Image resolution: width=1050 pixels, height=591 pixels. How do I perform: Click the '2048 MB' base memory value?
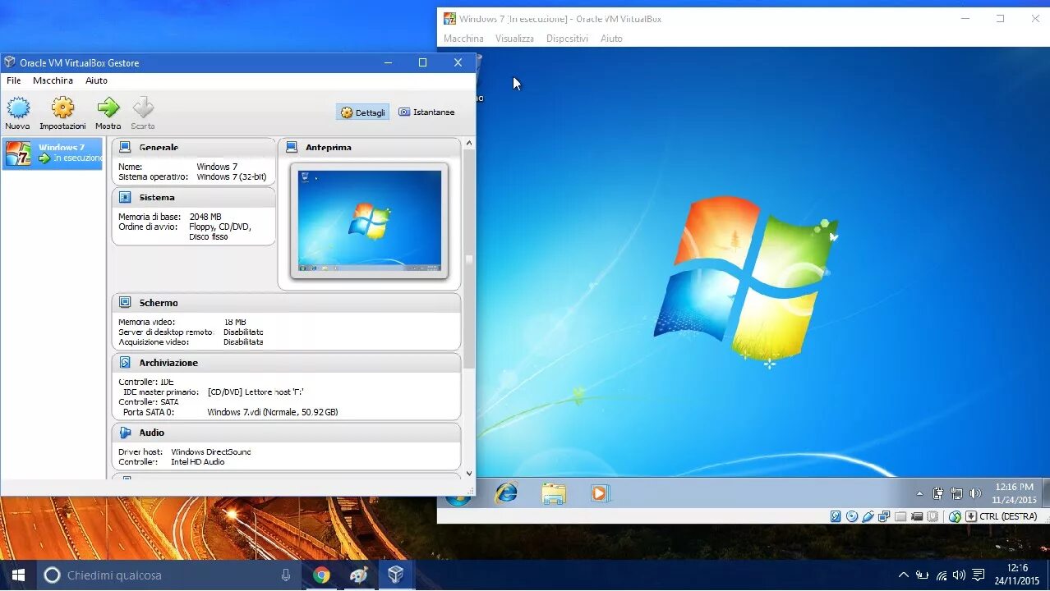(x=205, y=217)
